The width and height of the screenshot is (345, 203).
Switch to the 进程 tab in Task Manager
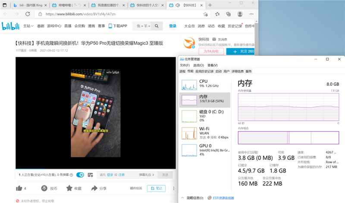182,71
